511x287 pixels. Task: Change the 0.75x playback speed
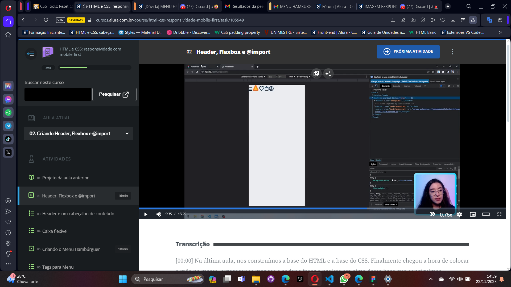point(446,215)
